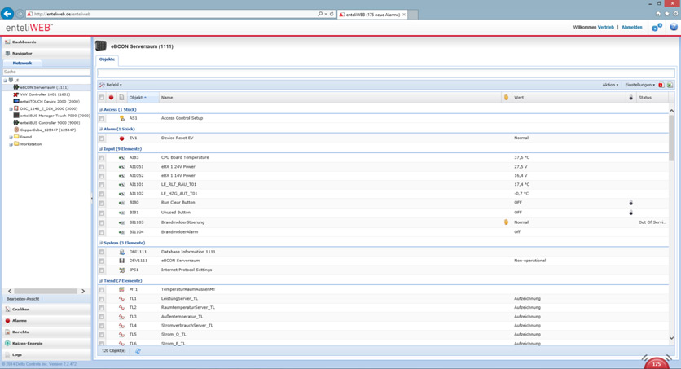
Task: Expand the Workstation folder in network tree
Action: (11, 144)
